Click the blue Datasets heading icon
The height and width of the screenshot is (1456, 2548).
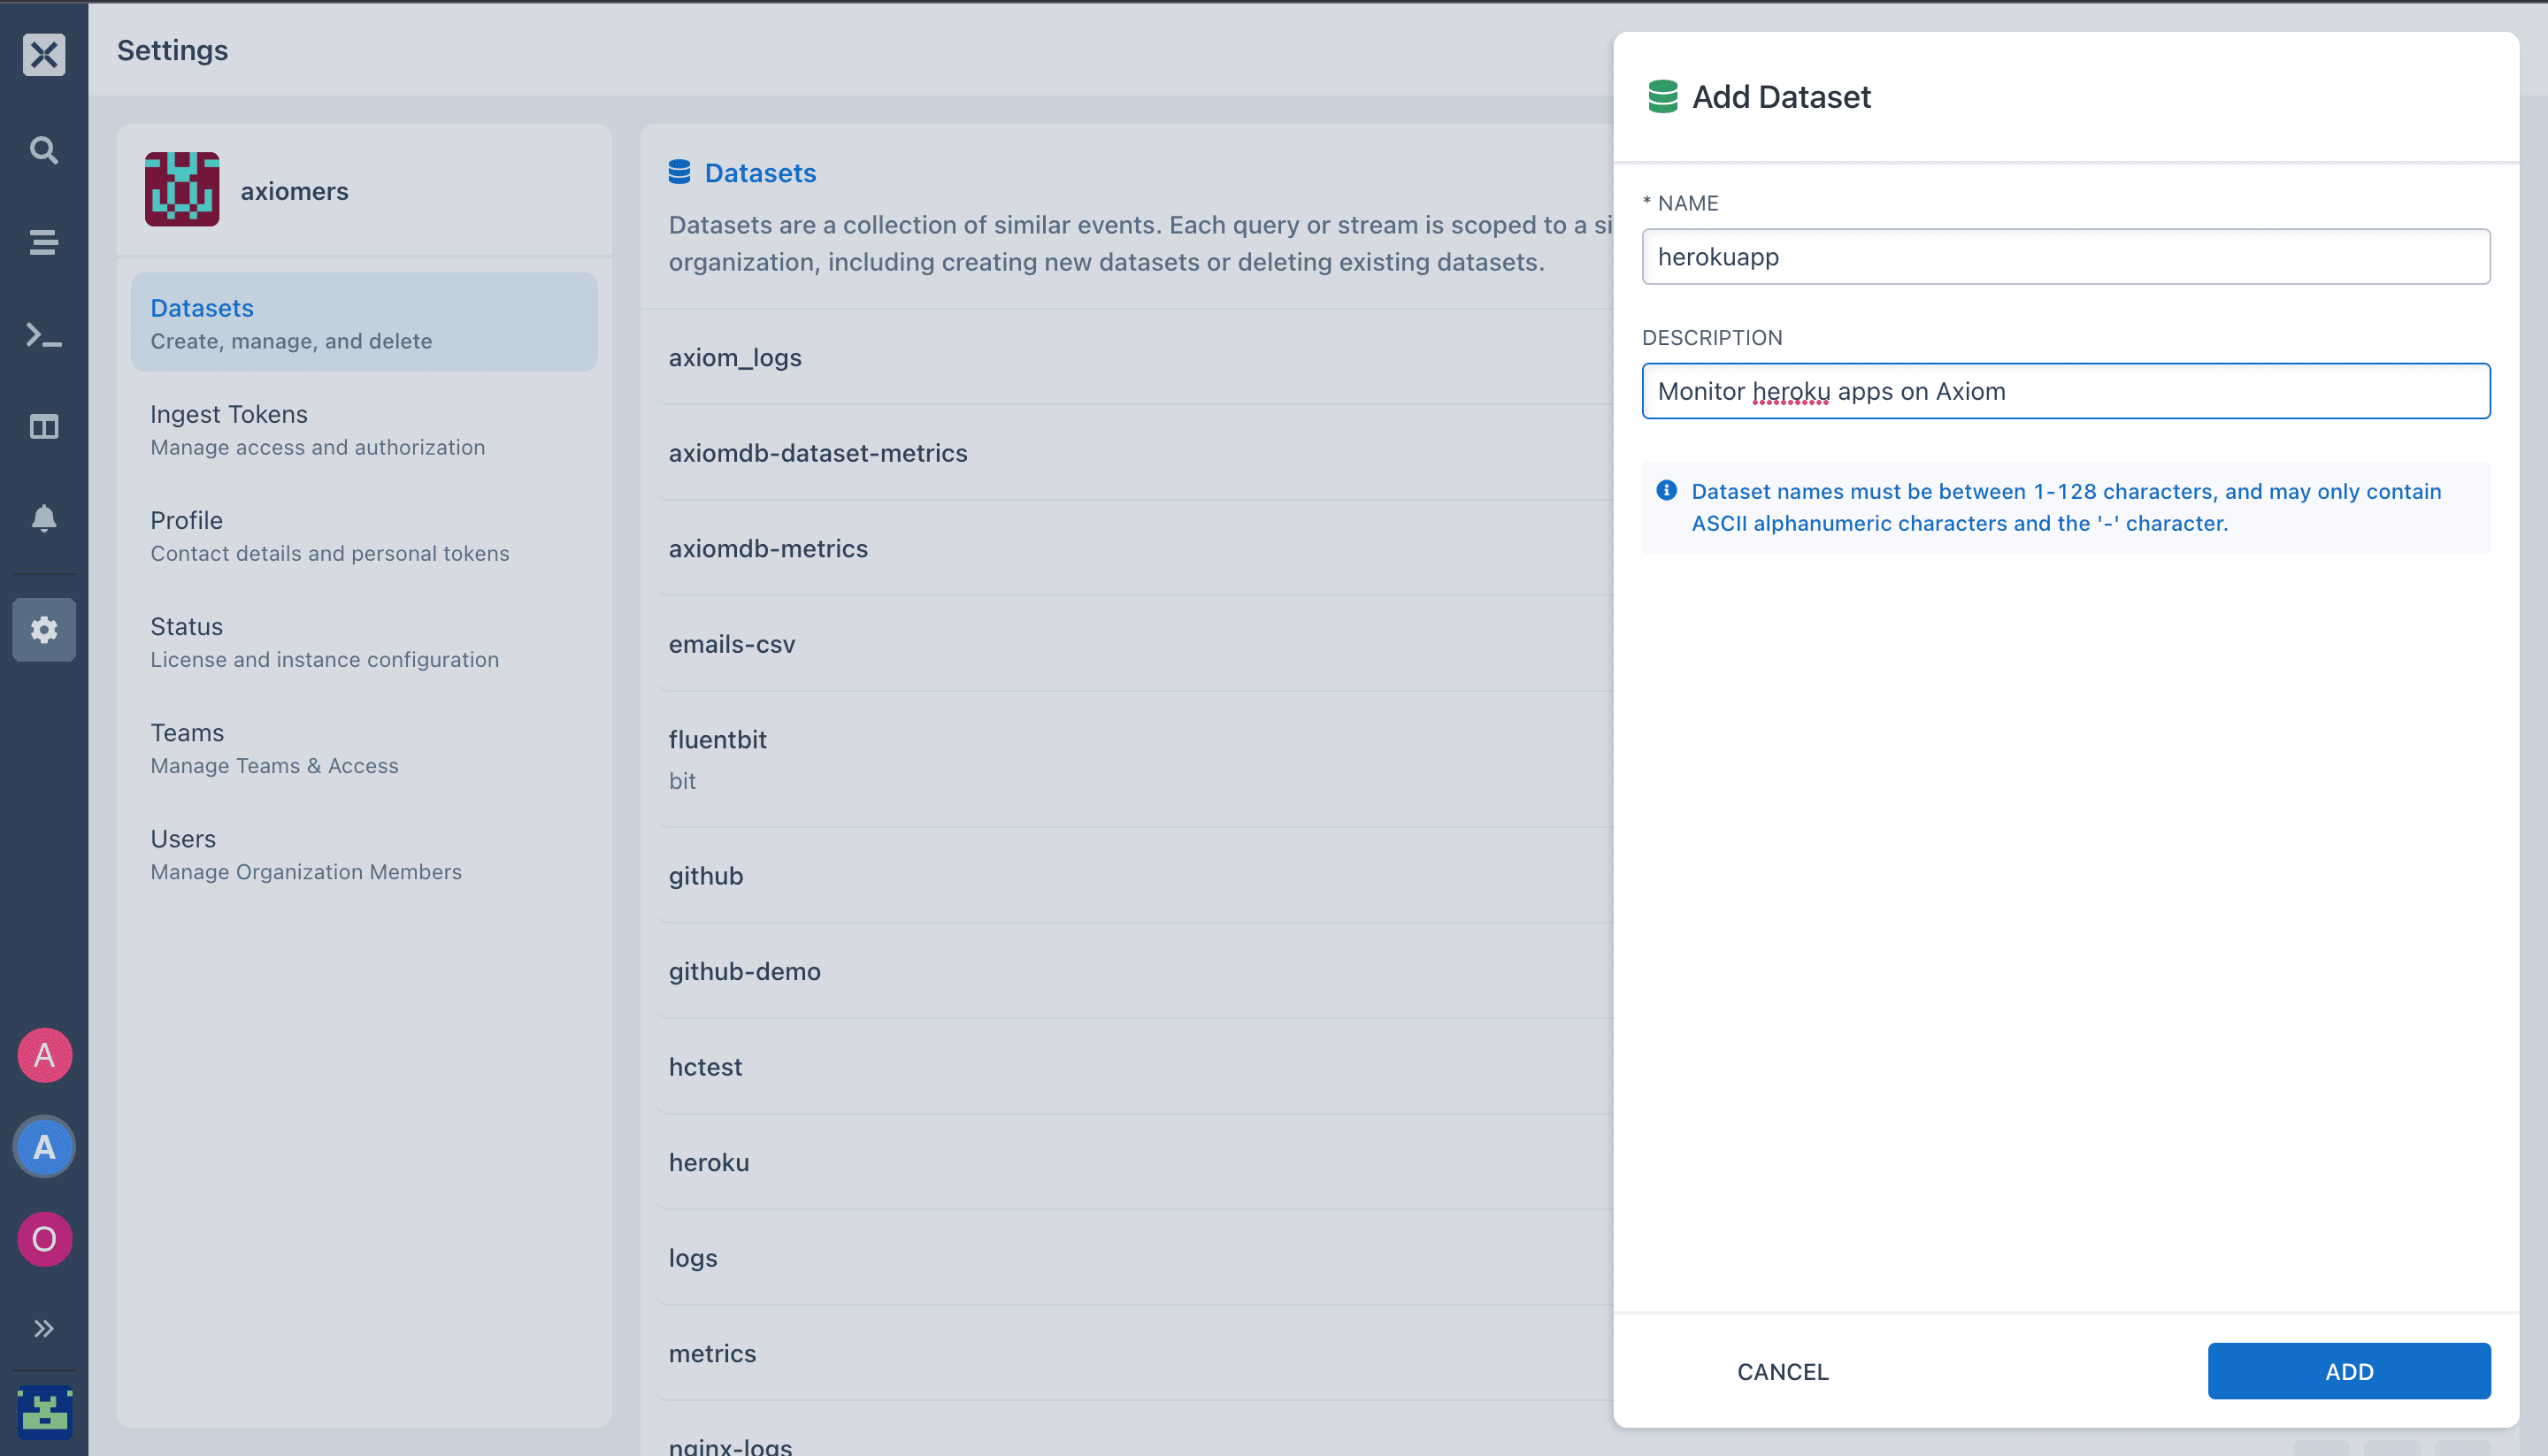click(679, 173)
